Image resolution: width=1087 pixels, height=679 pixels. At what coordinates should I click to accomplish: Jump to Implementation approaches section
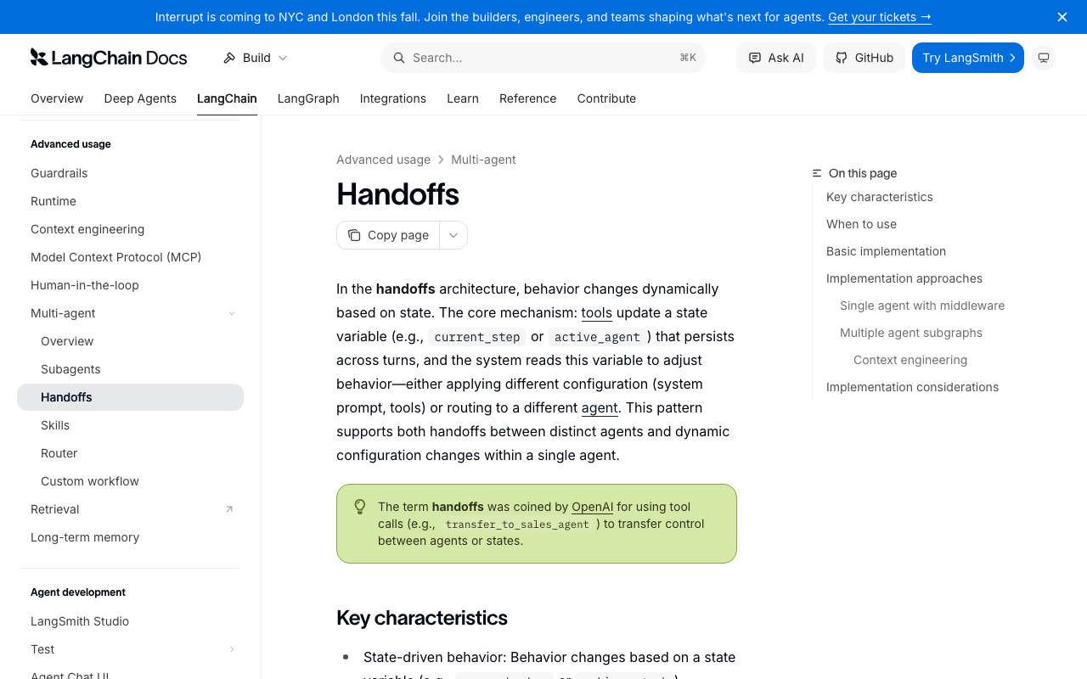(904, 278)
